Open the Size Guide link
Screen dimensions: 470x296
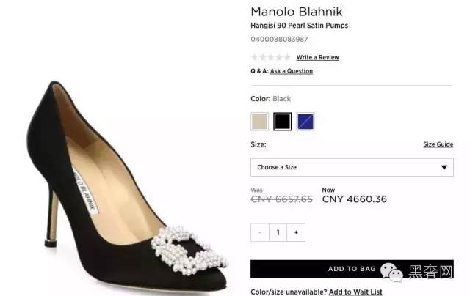(x=438, y=144)
